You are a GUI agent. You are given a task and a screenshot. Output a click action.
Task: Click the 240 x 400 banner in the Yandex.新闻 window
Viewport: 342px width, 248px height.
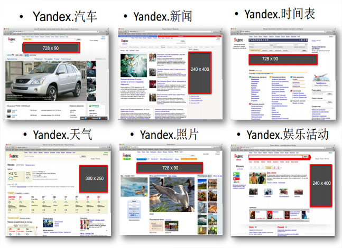[x=200, y=73]
